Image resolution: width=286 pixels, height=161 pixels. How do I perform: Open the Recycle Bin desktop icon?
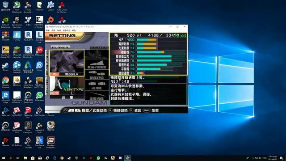pyautogui.click(x=5, y=6)
